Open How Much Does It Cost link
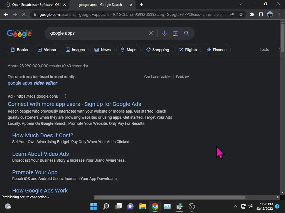The height and width of the screenshot is (213, 285). point(43,135)
